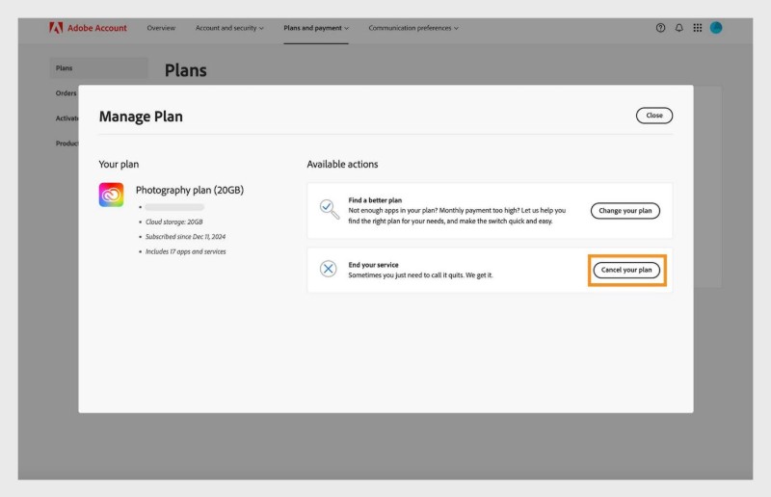
Task: Click the Cancel your plan button
Action: (626, 270)
